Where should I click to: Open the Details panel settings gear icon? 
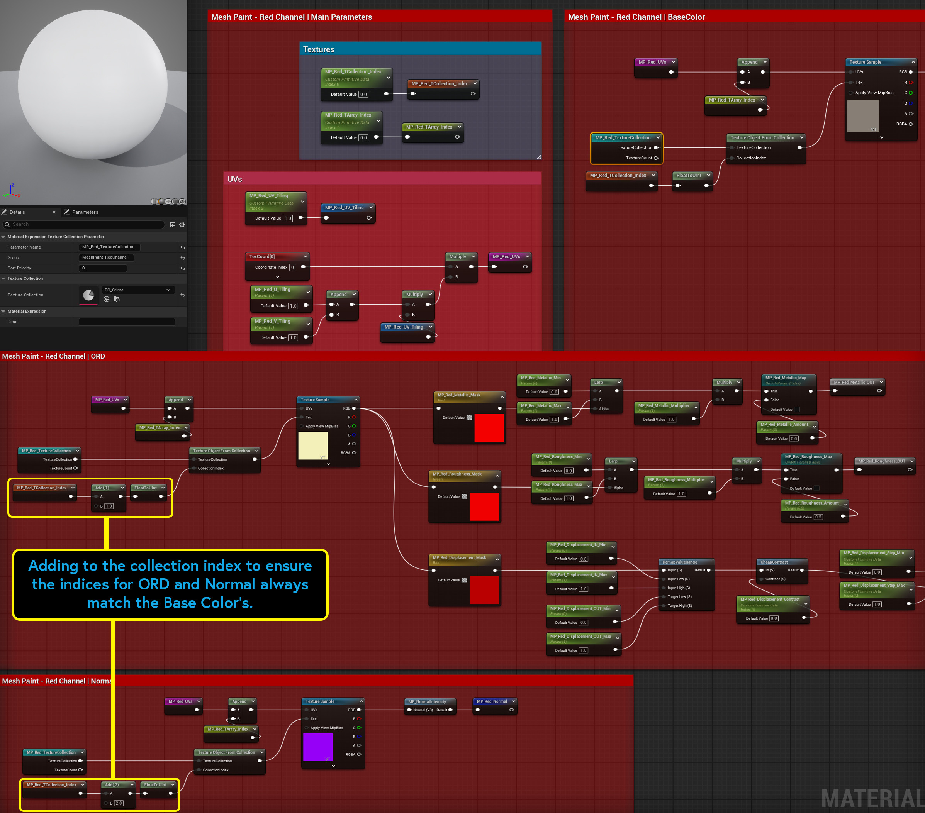pyautogui.click(x=182, y=224)
